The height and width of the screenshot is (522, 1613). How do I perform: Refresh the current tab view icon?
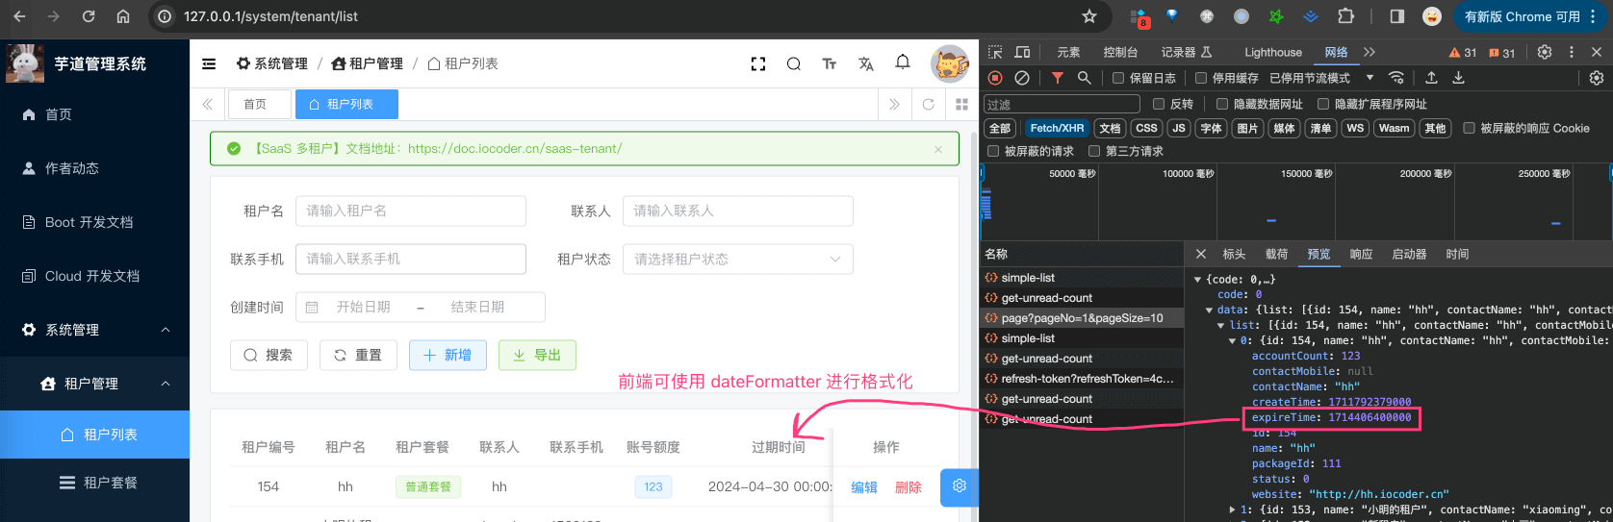click(x=928, y=105)
